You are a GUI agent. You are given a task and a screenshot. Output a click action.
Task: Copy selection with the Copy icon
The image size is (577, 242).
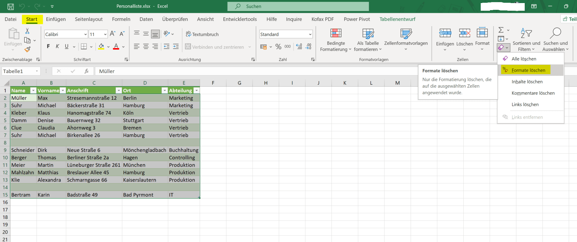click(27, 40)
